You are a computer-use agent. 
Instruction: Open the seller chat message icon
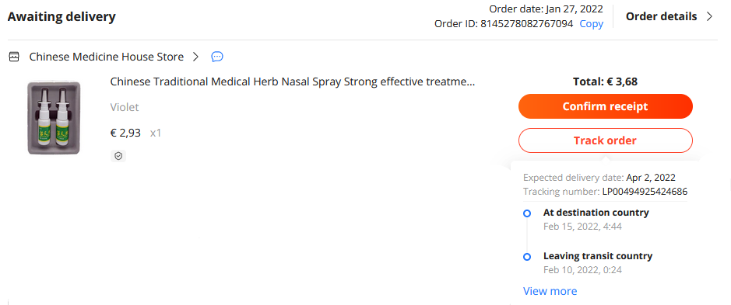pos(217,57)
